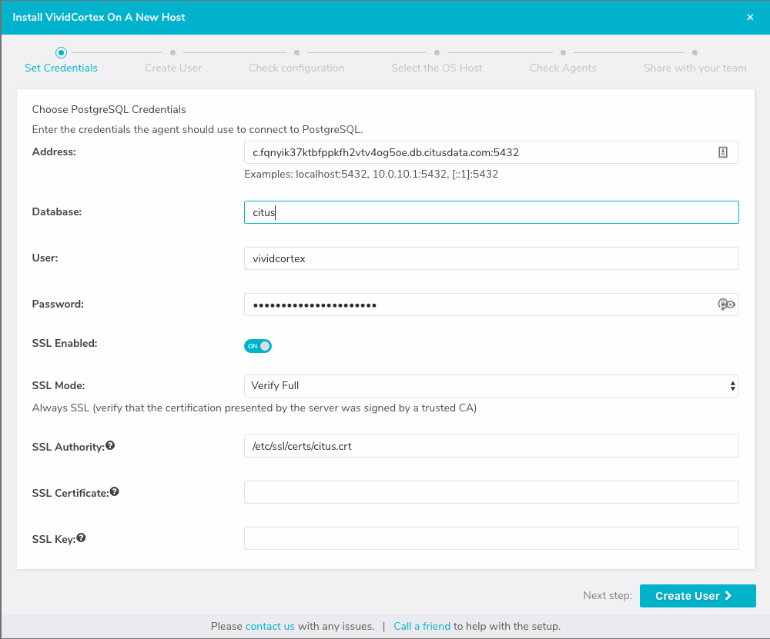Go to the Create User step
This screenshot has height=639, width=770.
point(173,68)
